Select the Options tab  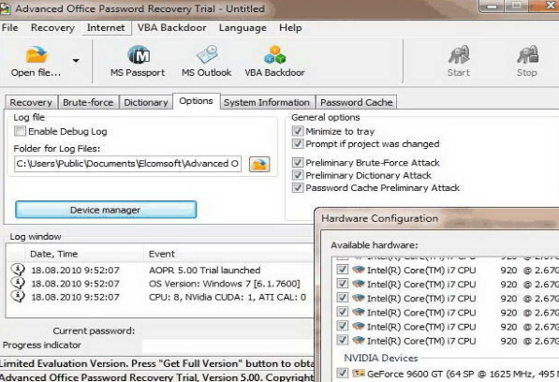click(196, 101)
